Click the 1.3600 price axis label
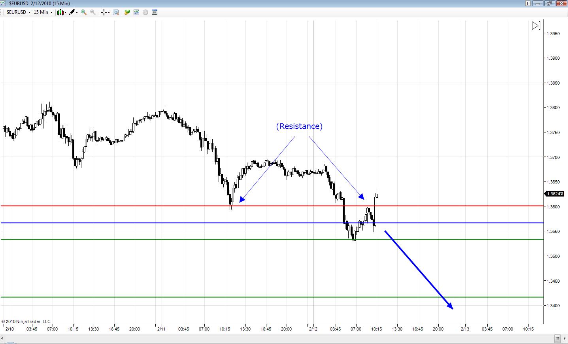 (553, 207)
